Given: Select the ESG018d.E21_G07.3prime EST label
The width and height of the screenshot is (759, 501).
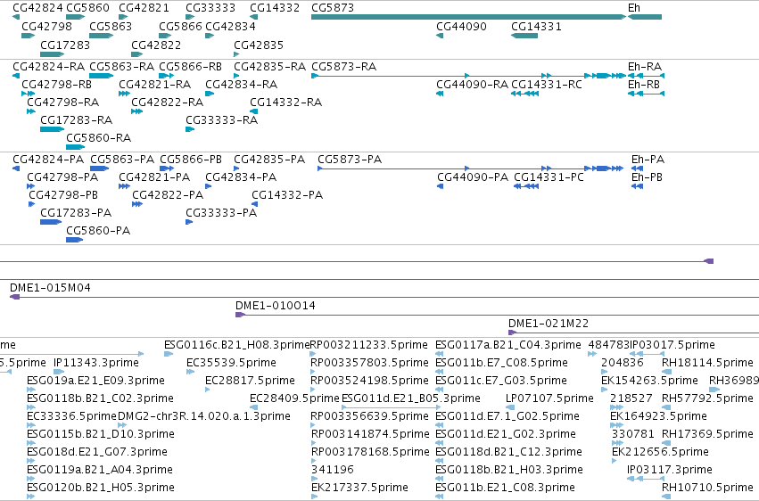Looking at the screenshot, I should [x=97, y=452].
